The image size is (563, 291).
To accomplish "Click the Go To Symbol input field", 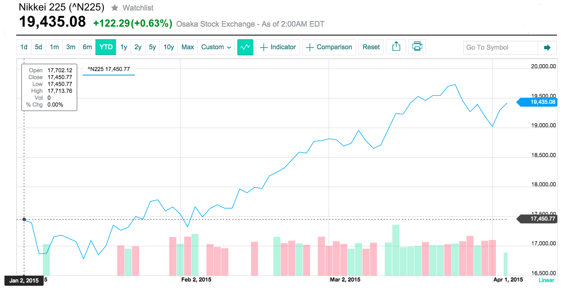I will tap(501, 48).
